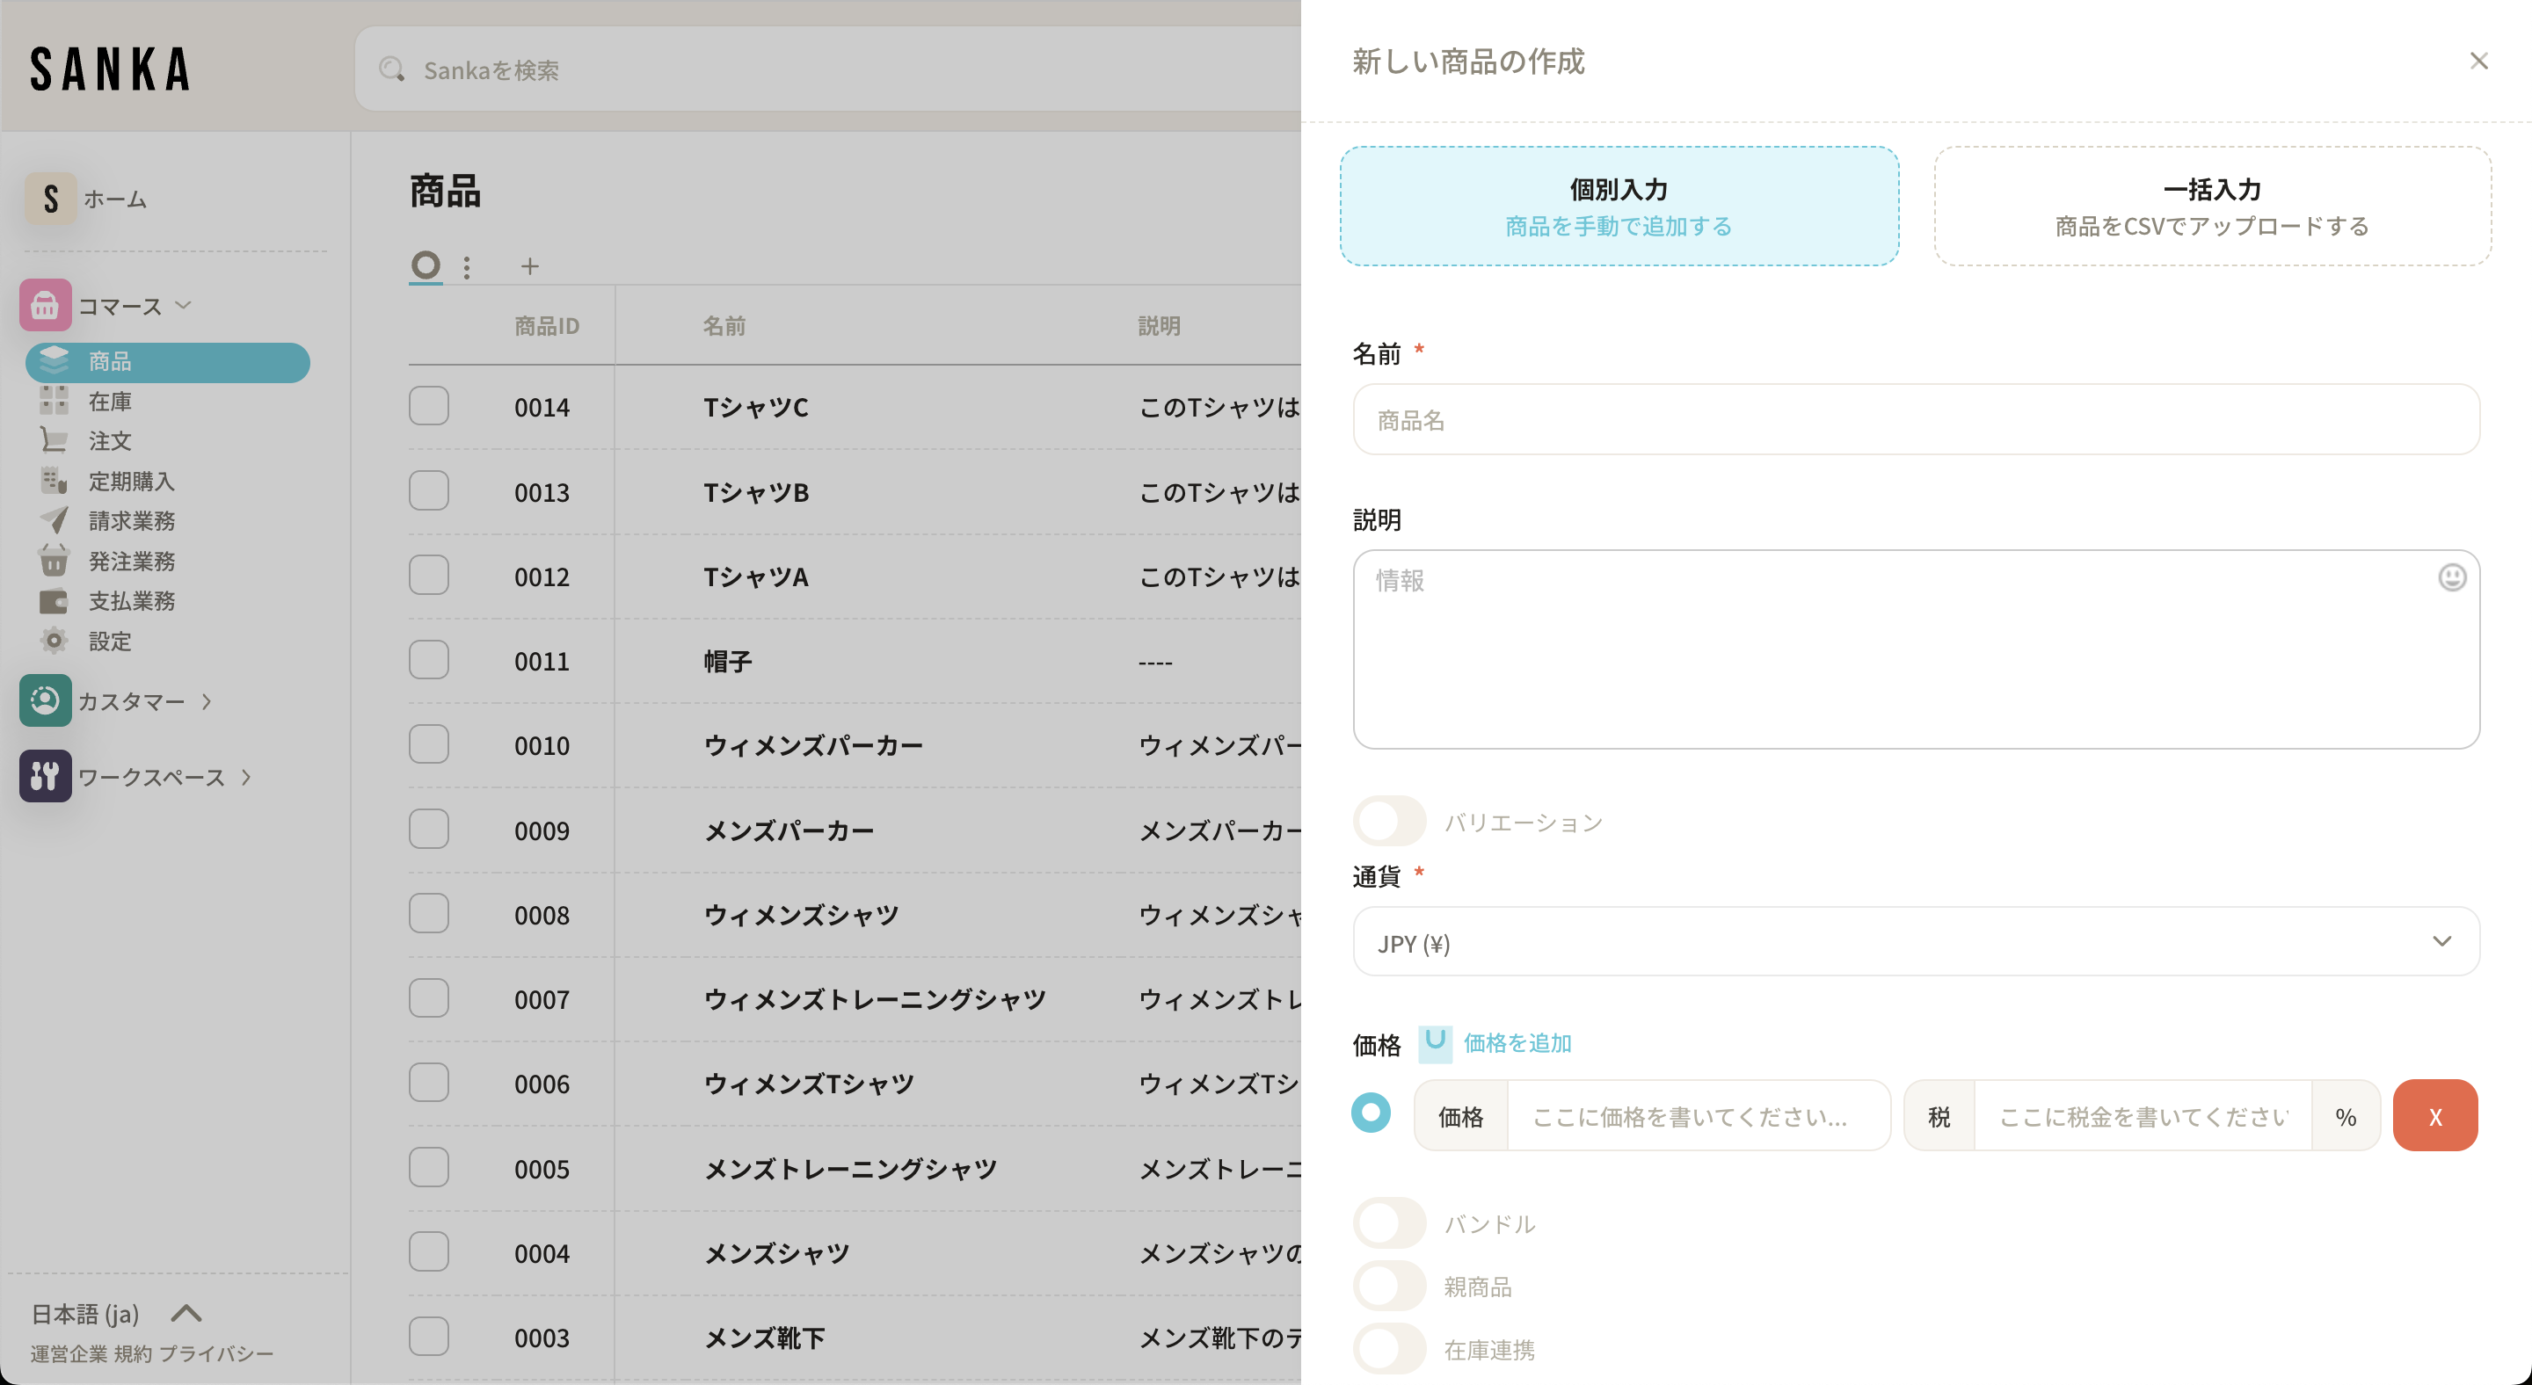Screen dimensions: 2532x1385
Task: Click the plus icon to add view
Action: tap(530, 266)
